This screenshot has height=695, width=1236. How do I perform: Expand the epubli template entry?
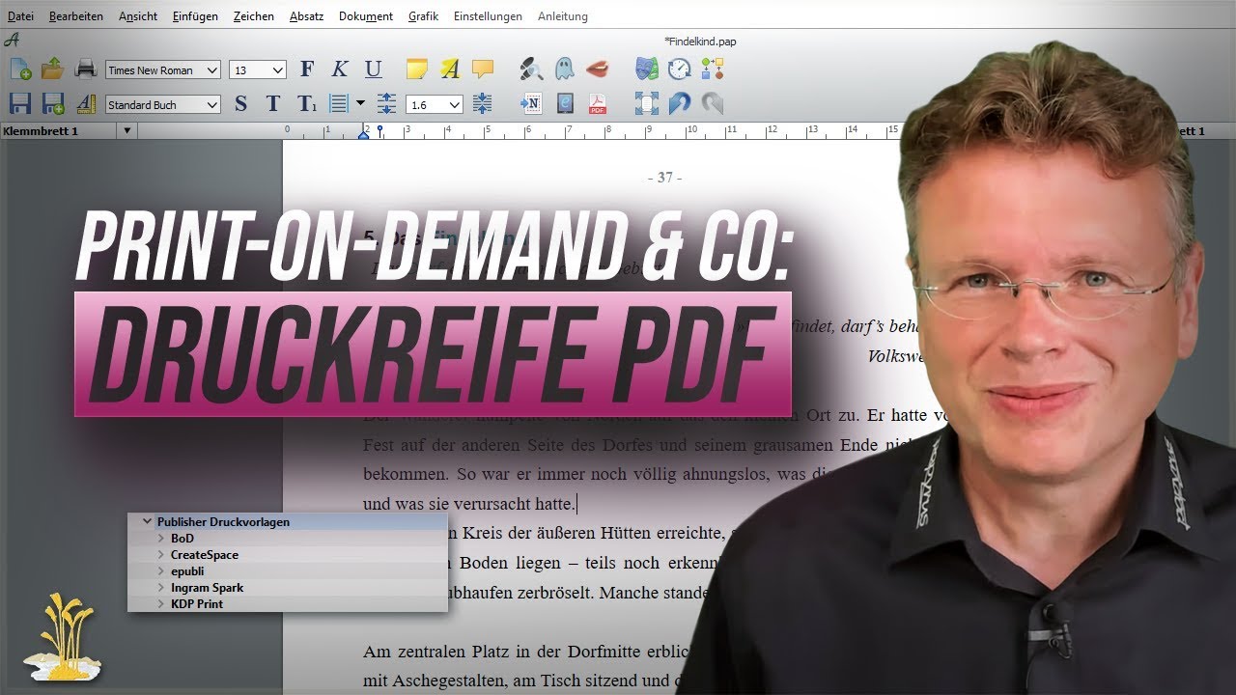click(162, 570)
